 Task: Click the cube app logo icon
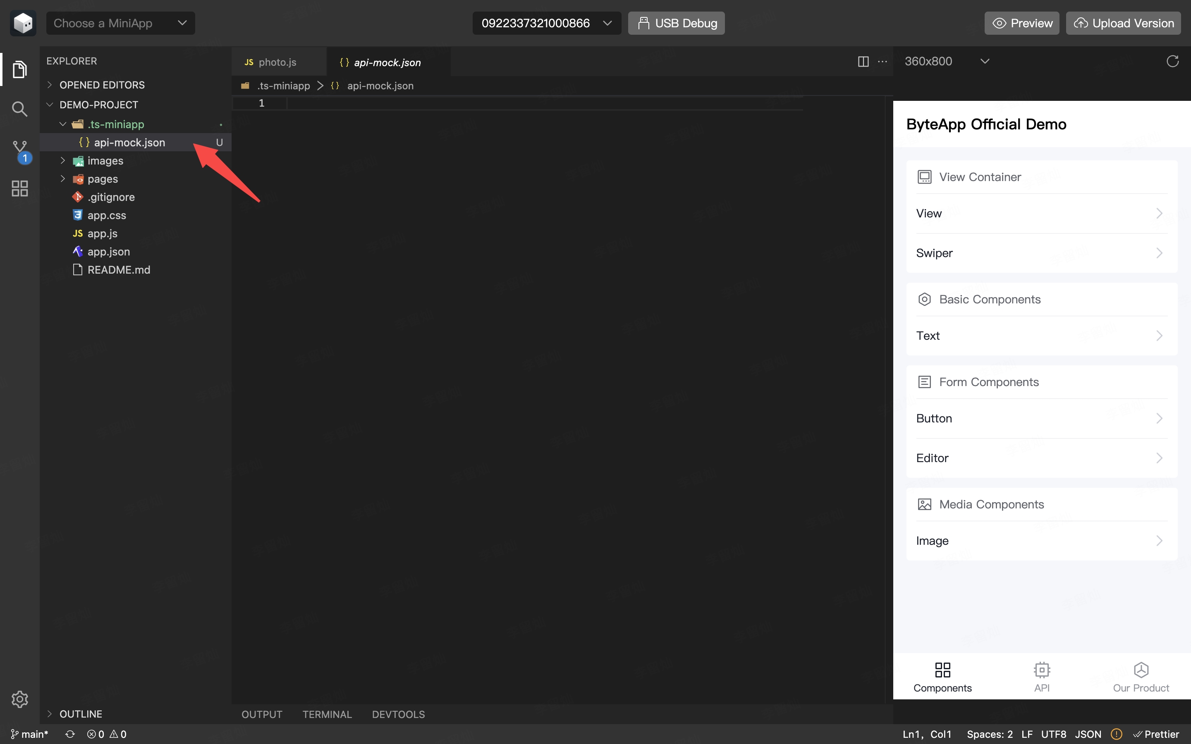pos(23,23)
